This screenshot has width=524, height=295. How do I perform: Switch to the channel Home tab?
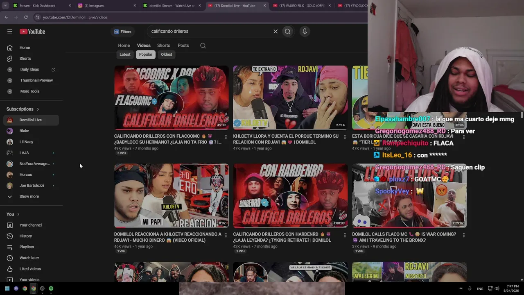[124, 45]
